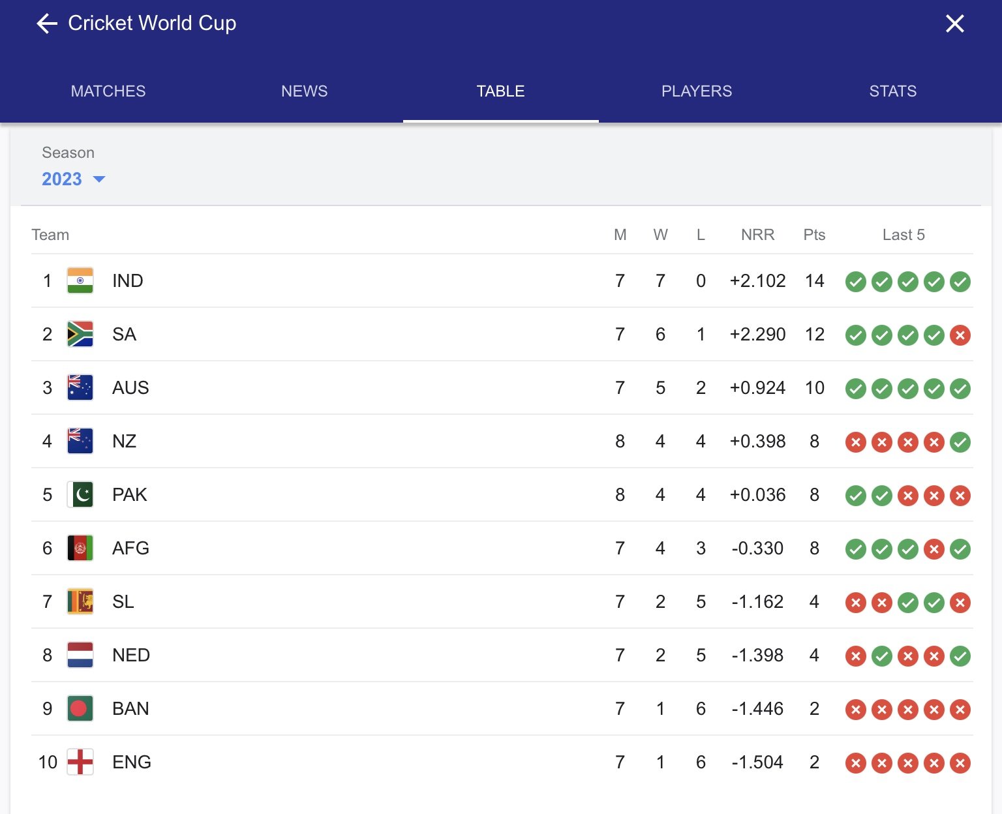Click the Sri Lanka flag icon

click(x=80, y=601)
